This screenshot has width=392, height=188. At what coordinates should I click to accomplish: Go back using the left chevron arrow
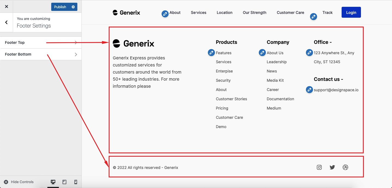[7, 22]
